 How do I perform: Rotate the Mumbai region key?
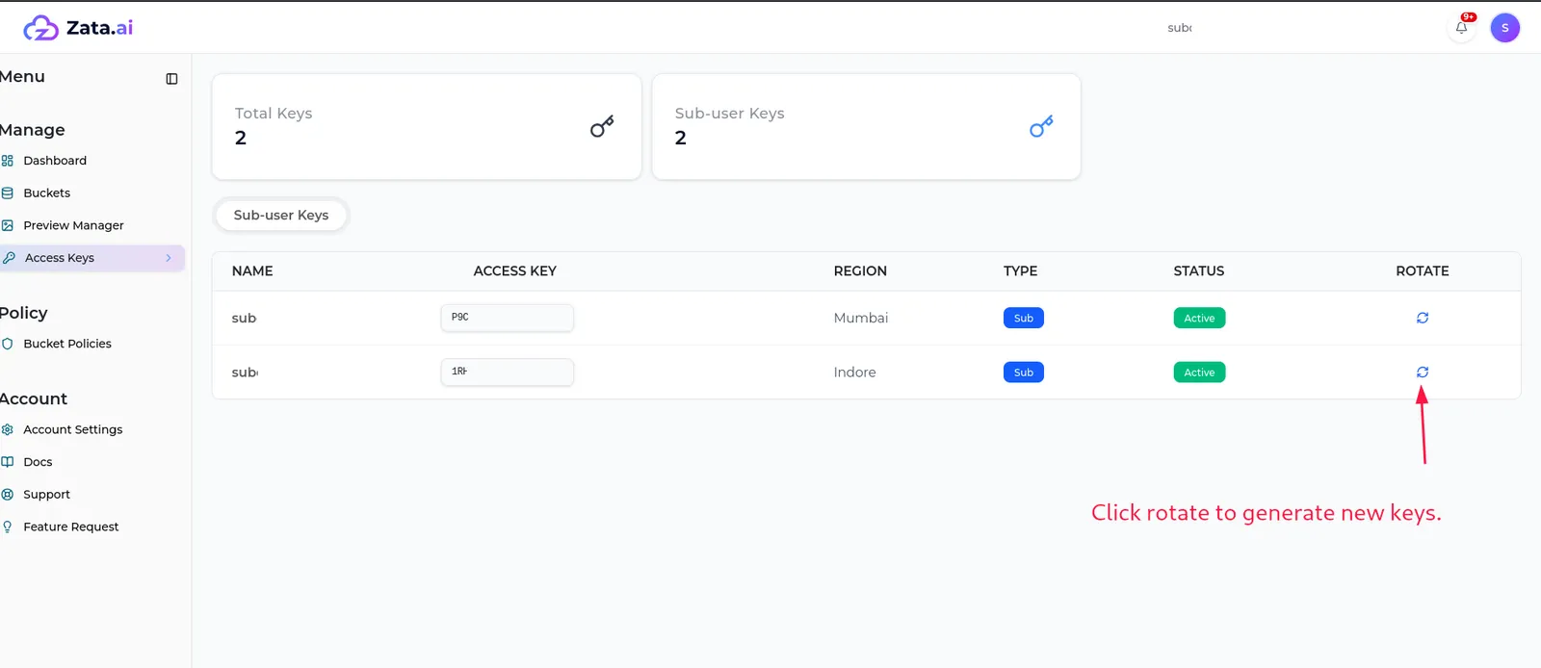tap(1423, 318)
